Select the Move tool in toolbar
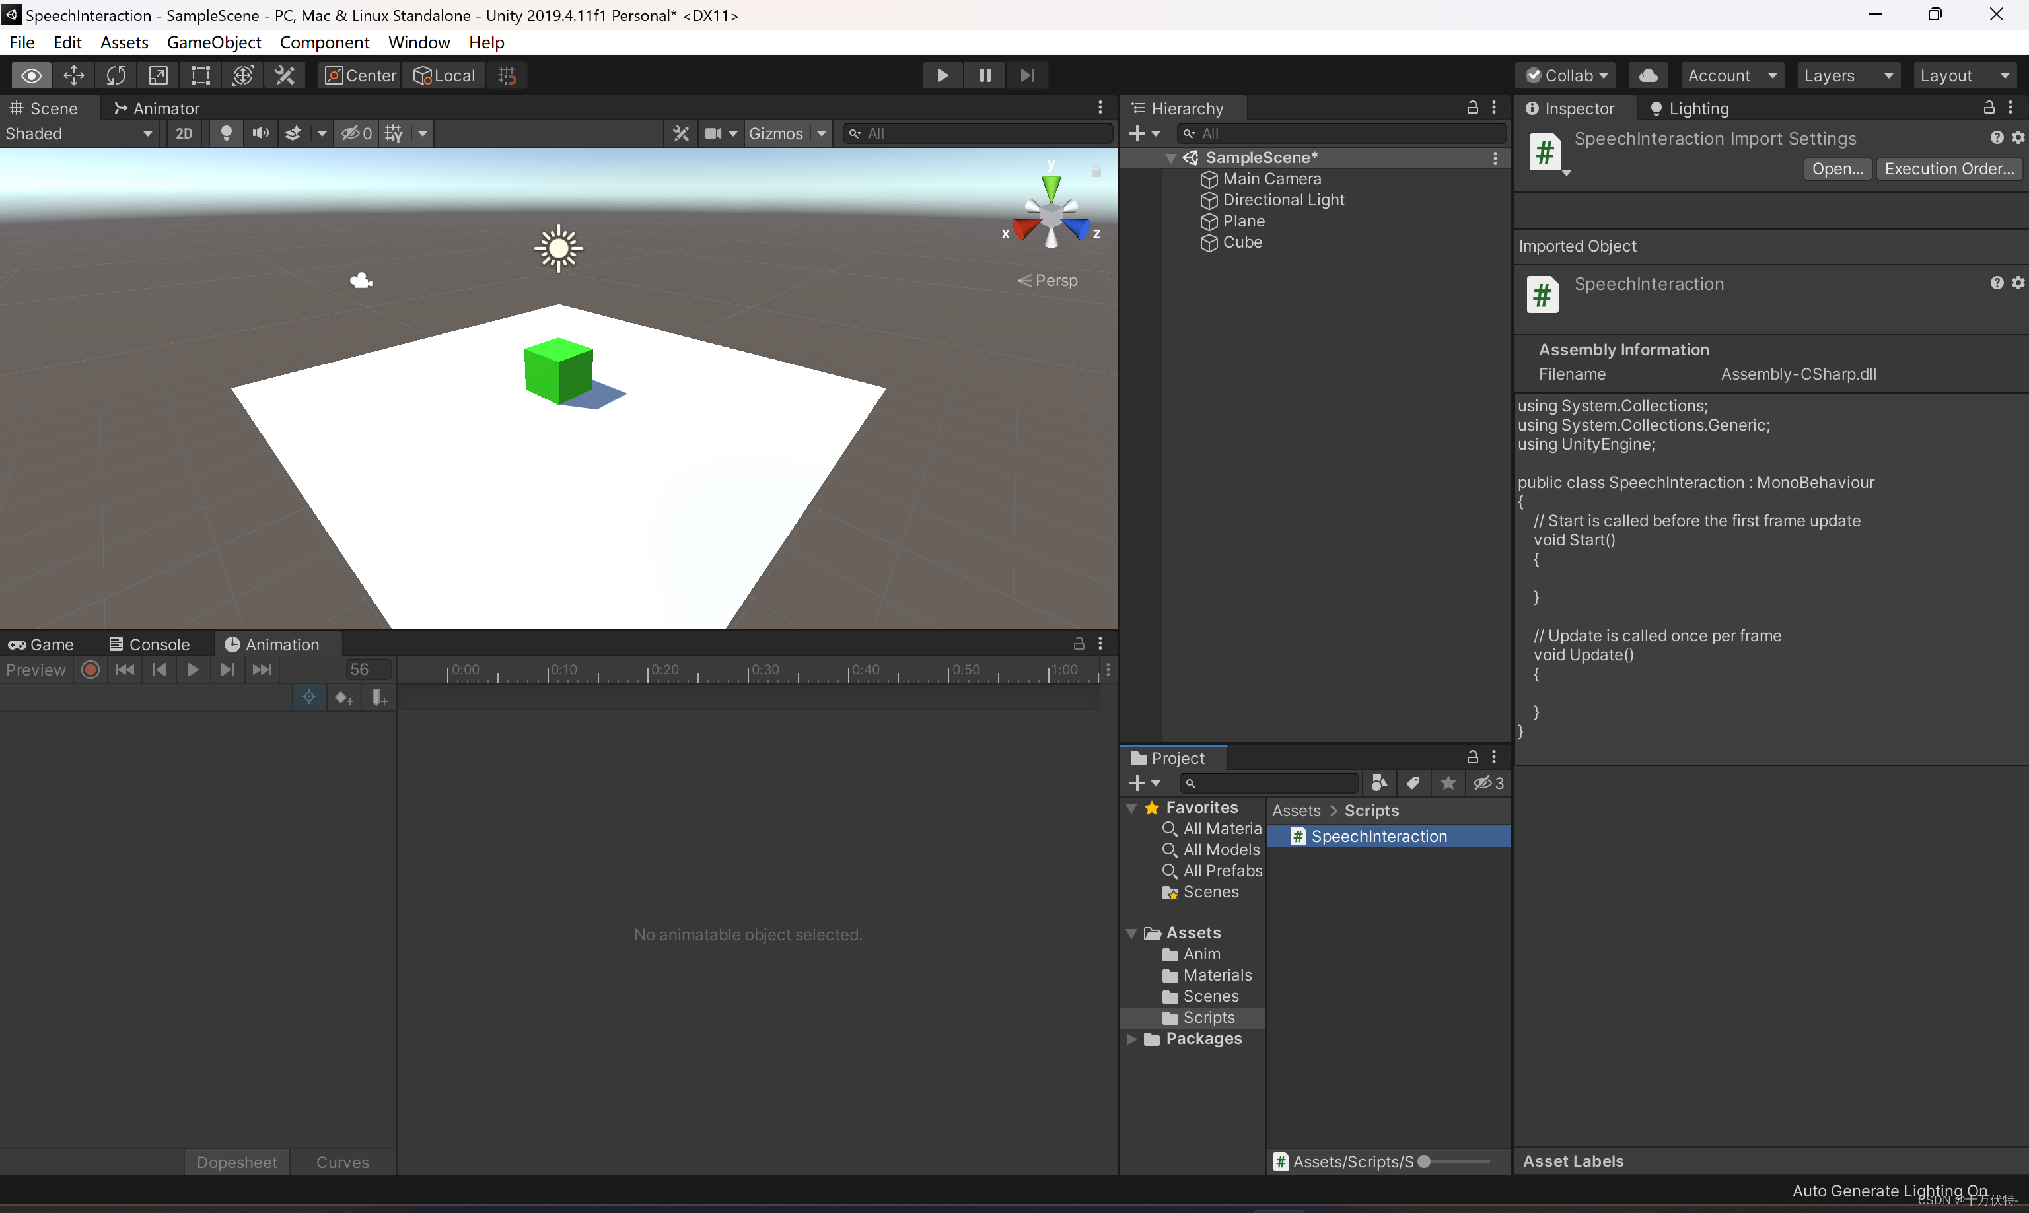The image size is (2029, 1213). tap(73, 75)
